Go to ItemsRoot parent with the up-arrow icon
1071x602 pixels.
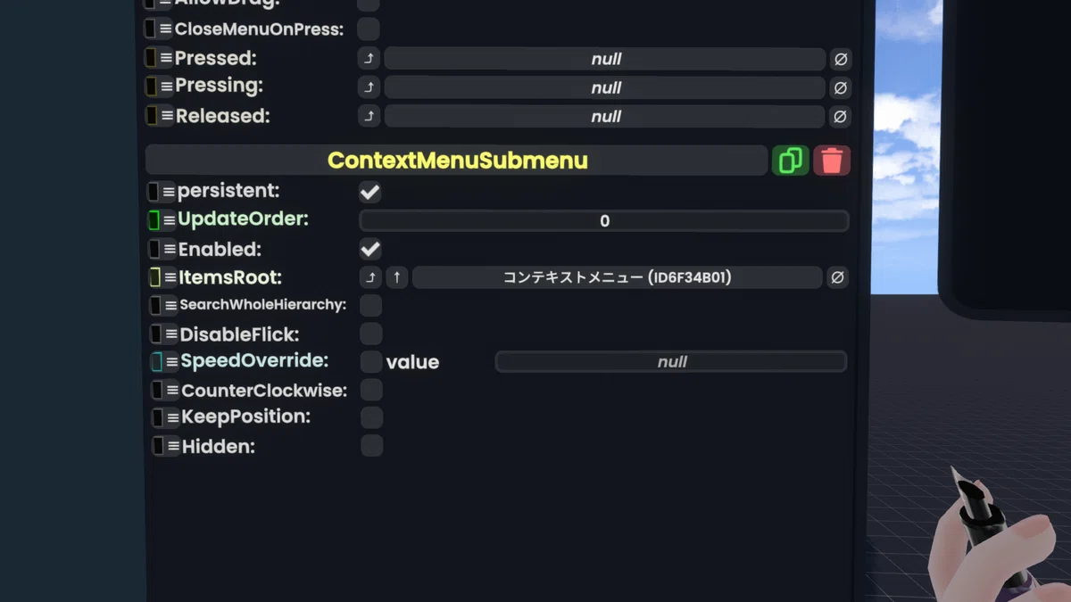(397, 277)
